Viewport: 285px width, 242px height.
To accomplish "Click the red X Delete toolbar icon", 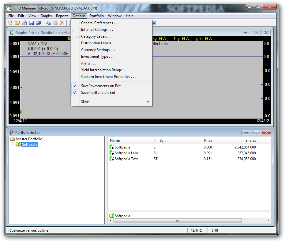I will click(62, 23).
